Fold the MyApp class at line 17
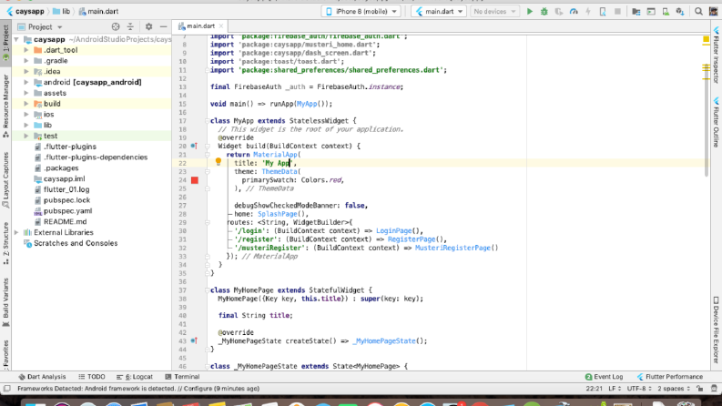Screen dimensions: 722x406 pos(208,120)
